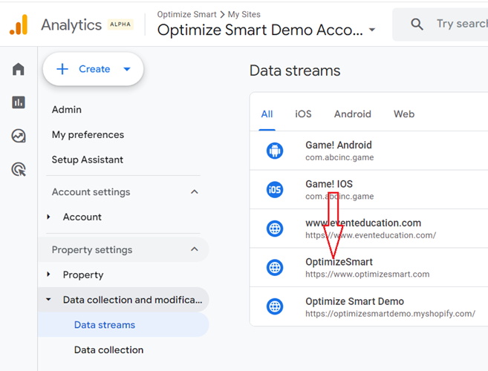
Task: Click the https://optimizesmartdemo.myshopify.com/ URL text
Action: (390, 314)
